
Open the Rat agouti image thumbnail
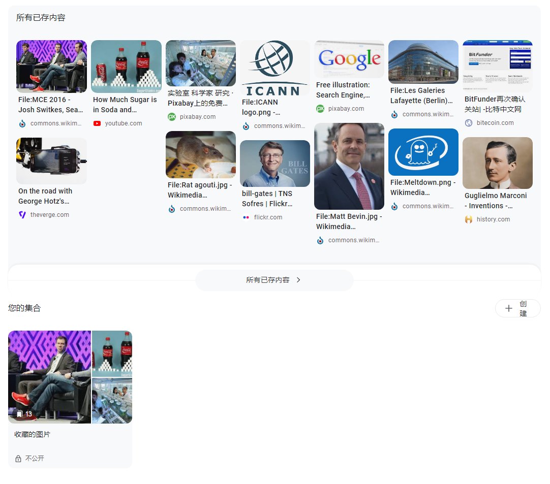tap(201, 154)
